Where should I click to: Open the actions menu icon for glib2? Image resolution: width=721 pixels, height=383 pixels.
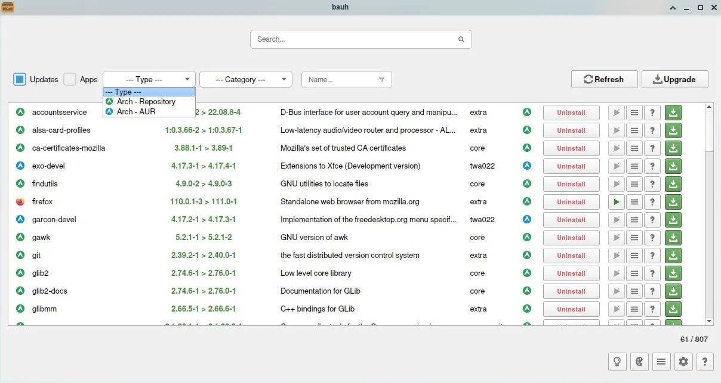pos(634,273)
